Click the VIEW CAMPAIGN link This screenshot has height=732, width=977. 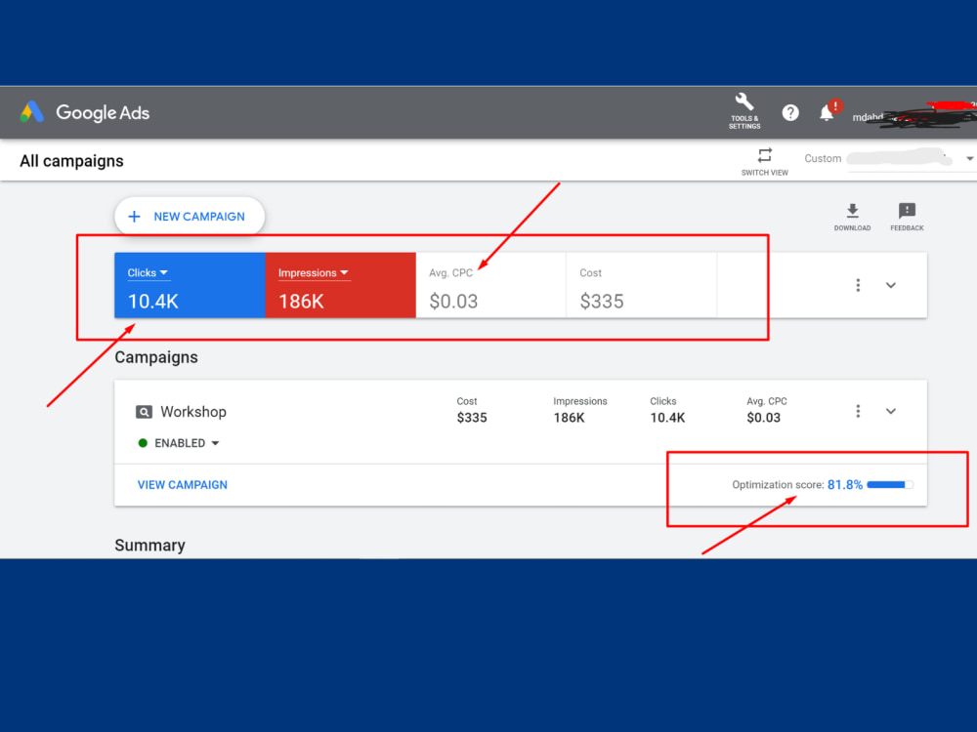tap(182, 485)
